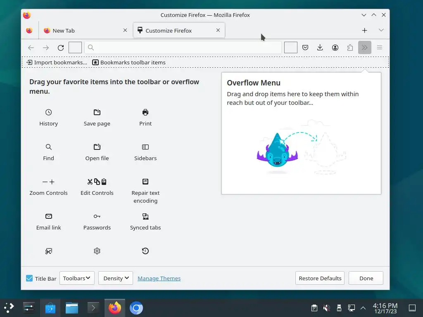
Task: Click the muted volume tray icon
Action: point(326,308)
